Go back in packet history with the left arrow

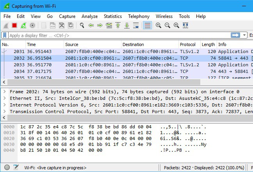91,25
